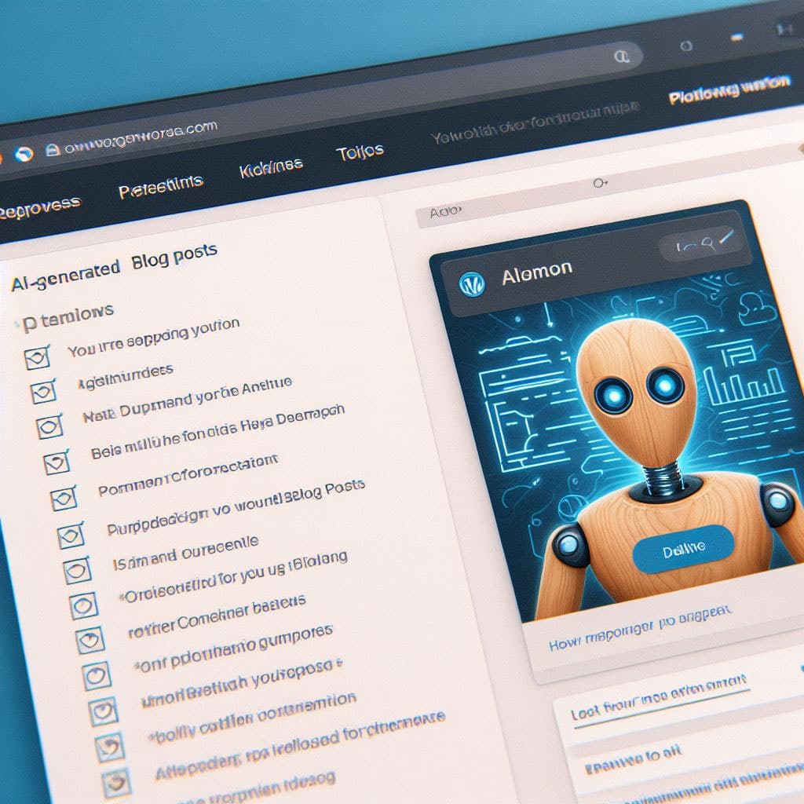Viewport: 804px width, 804px height.
Task: Toggle the "rother Comekner baaters" checkbox
Action: click(89, 640)
